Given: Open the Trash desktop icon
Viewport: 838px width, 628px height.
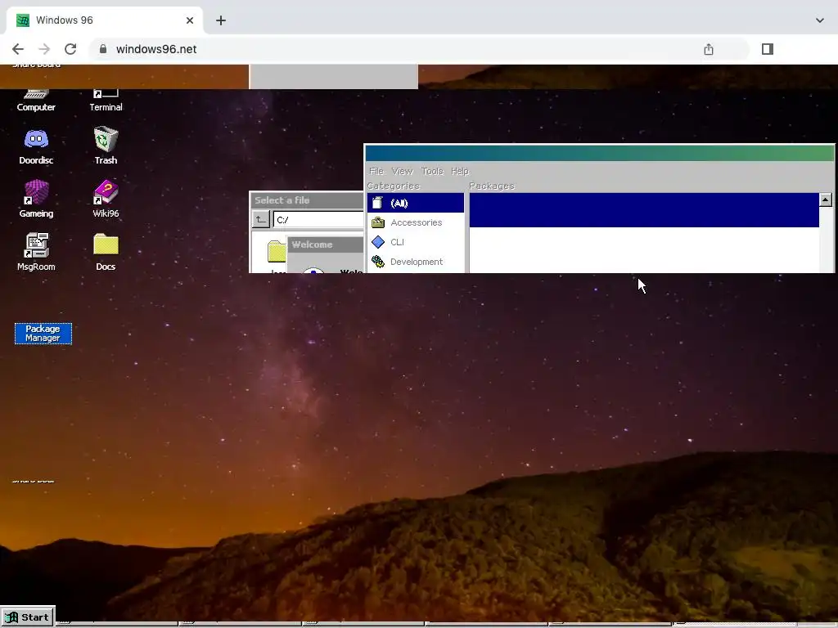Looking at the screenshot, I should click(106, 146).
